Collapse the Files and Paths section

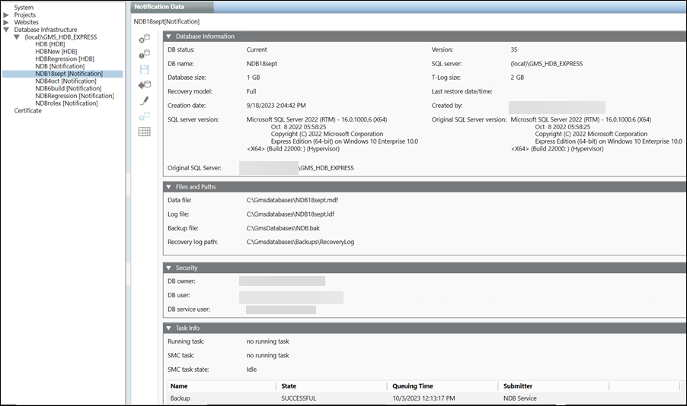point(168,186)
